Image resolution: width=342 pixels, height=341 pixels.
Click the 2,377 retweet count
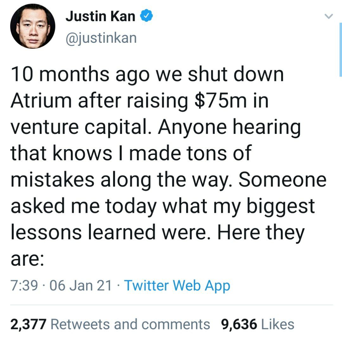click(28, 324)
